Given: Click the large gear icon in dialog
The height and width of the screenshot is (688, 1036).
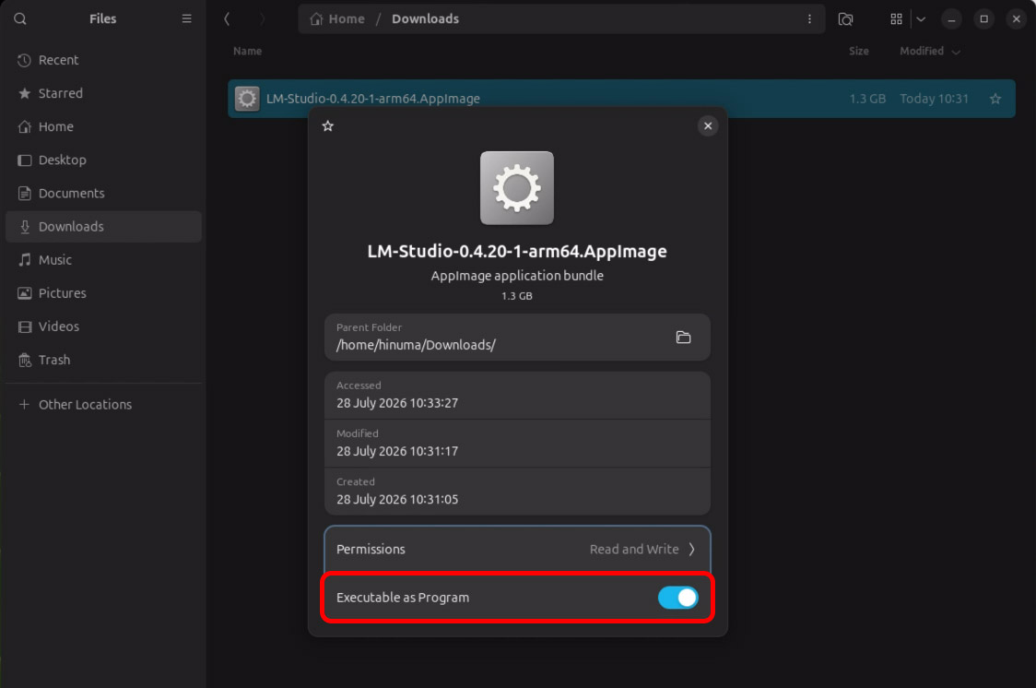Looking at the screenshot, I should (517, 188).
